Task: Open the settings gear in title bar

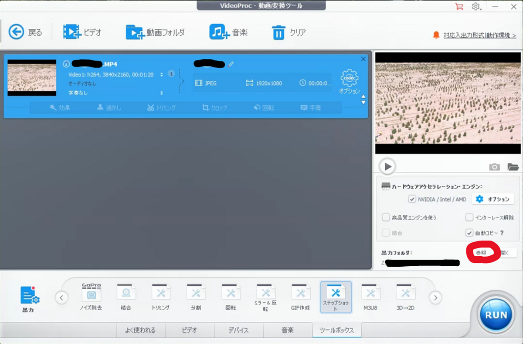Action: [x=476, y=7]
